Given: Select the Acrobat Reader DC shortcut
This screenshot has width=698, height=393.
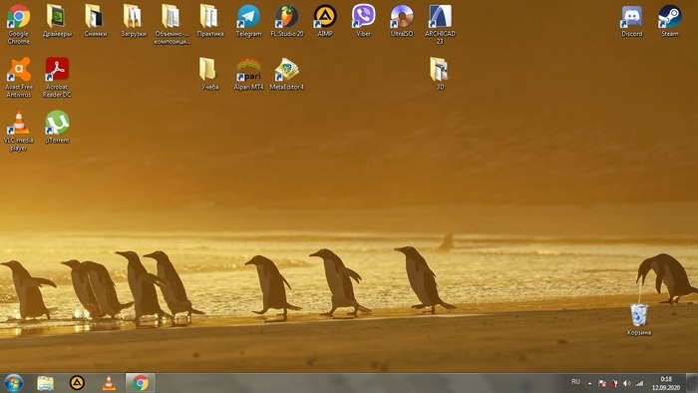Looking at the screenshot, I should [57, 77].
